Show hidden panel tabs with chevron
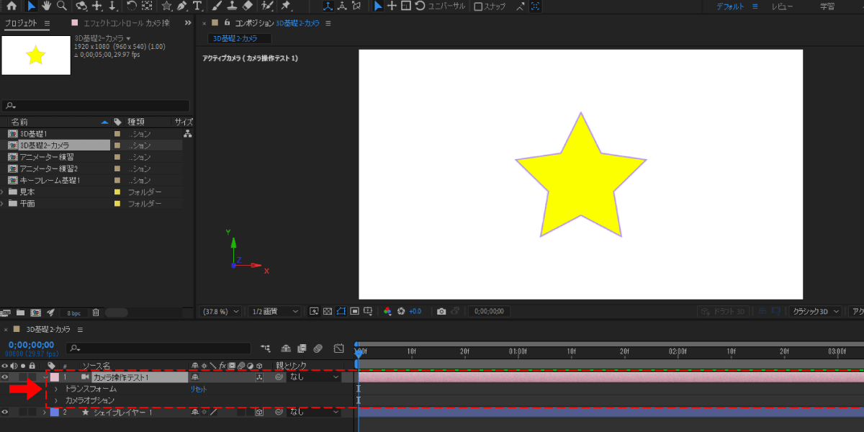 tap(189, 23)
